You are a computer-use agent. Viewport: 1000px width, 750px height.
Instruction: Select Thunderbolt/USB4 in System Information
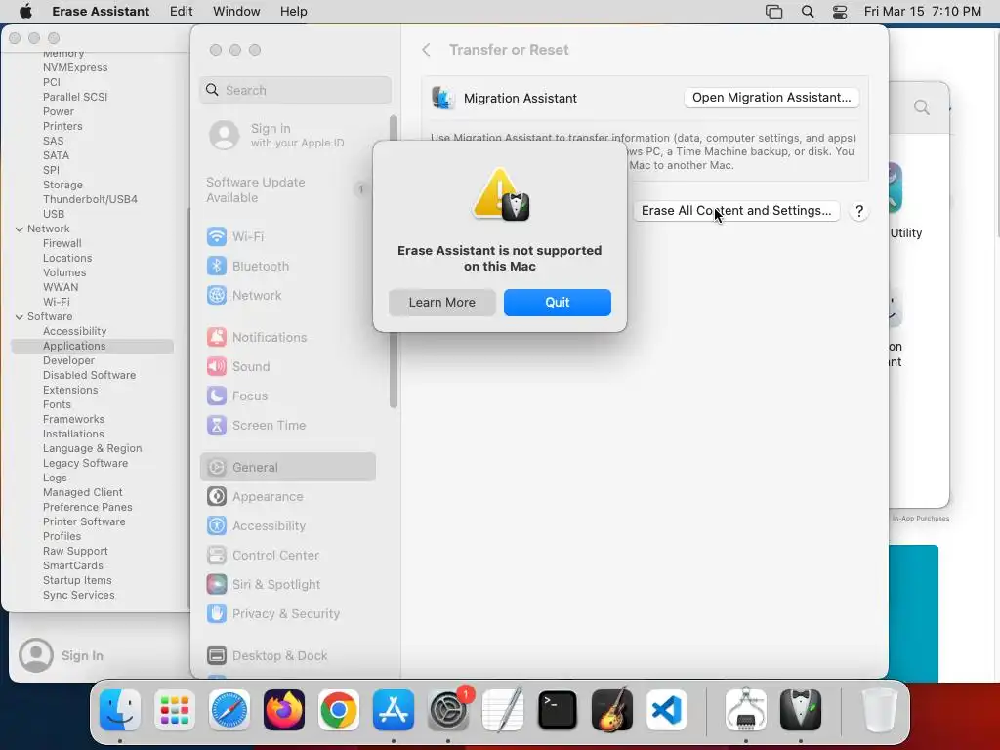pos(90,199)
